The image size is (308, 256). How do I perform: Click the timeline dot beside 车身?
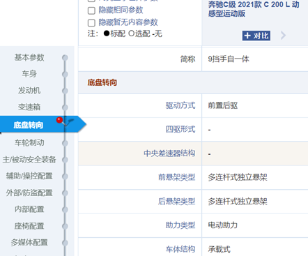click(65, 74)
